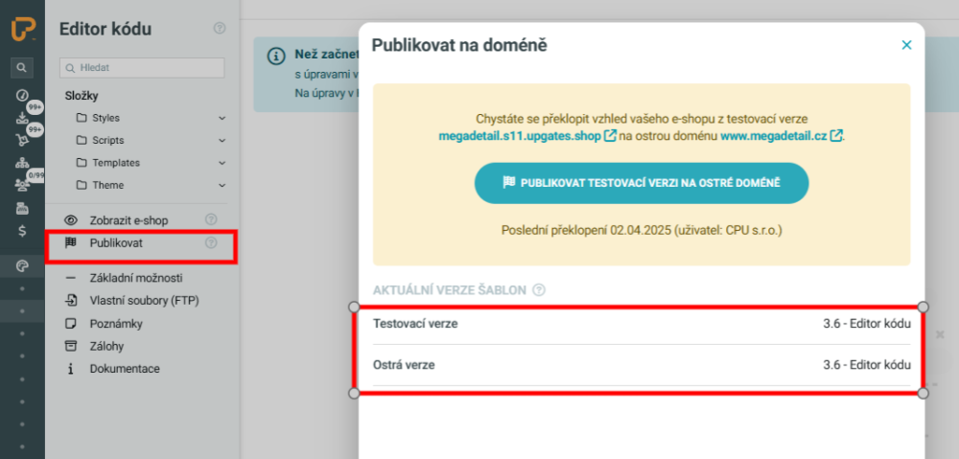
Task: Click the Hledat search field
Action: tap(142, 68)
